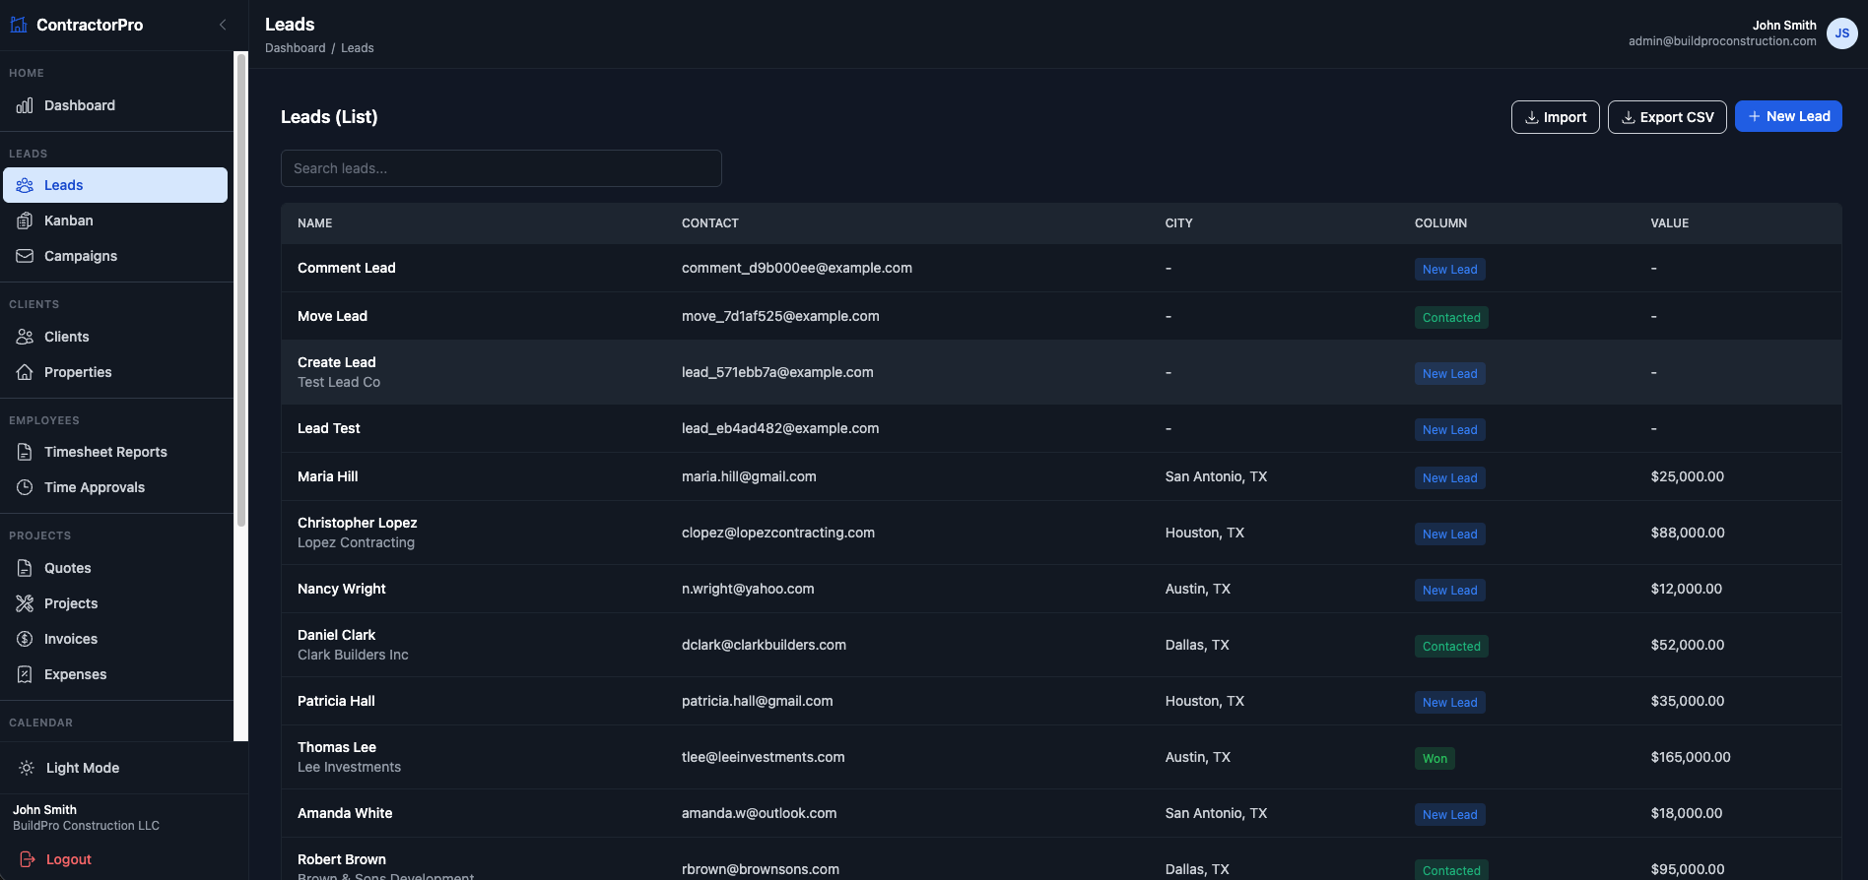Click the Properties house icon
Screen dimensions: 1868x880
point(25,372)
